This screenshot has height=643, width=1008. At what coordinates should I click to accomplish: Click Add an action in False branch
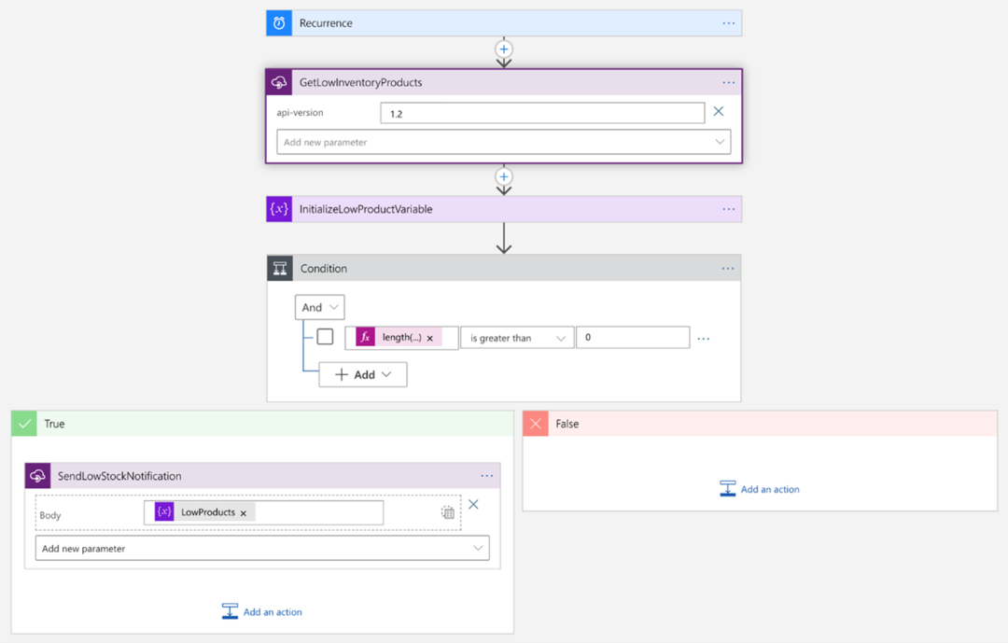click(x=760, y=489)
